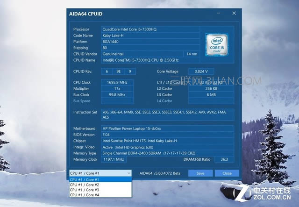
Task: Click the CPU Clock 1695.9 MHz value
Action: click(x=117, y=82)
